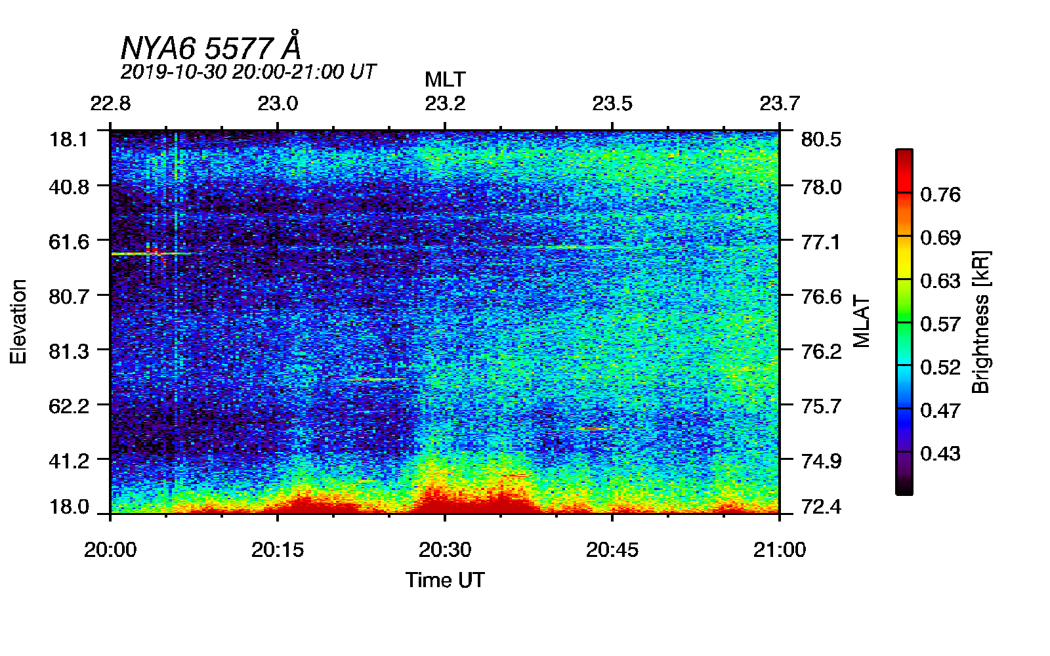Click the colorbar value '0.76'

[940, 194]
